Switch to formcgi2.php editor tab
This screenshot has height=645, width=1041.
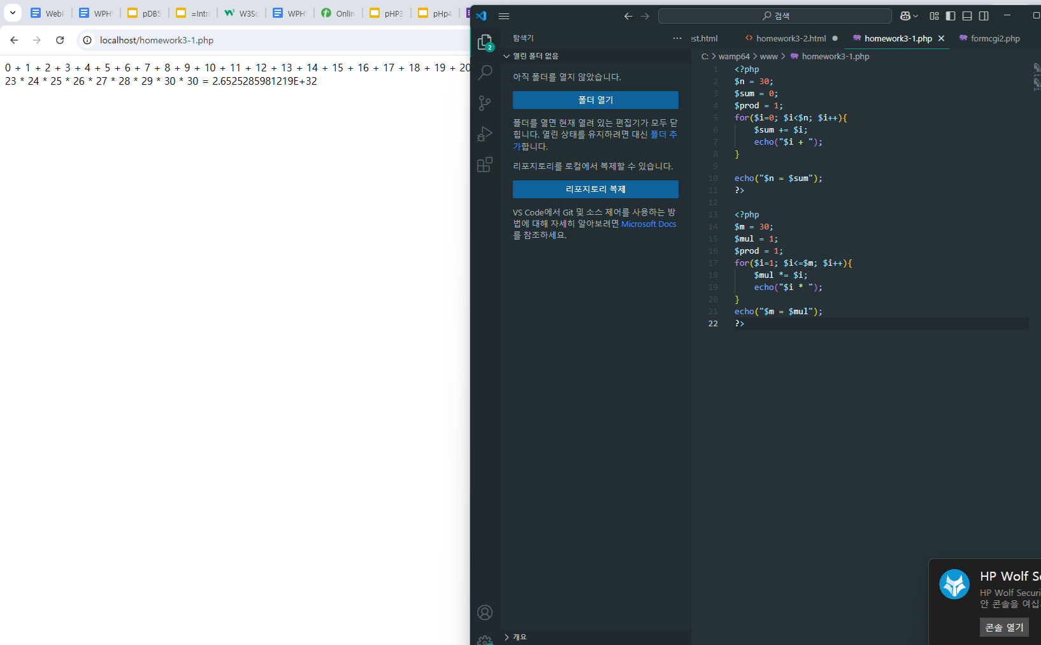pyautogui.click(x=994, y=38)
